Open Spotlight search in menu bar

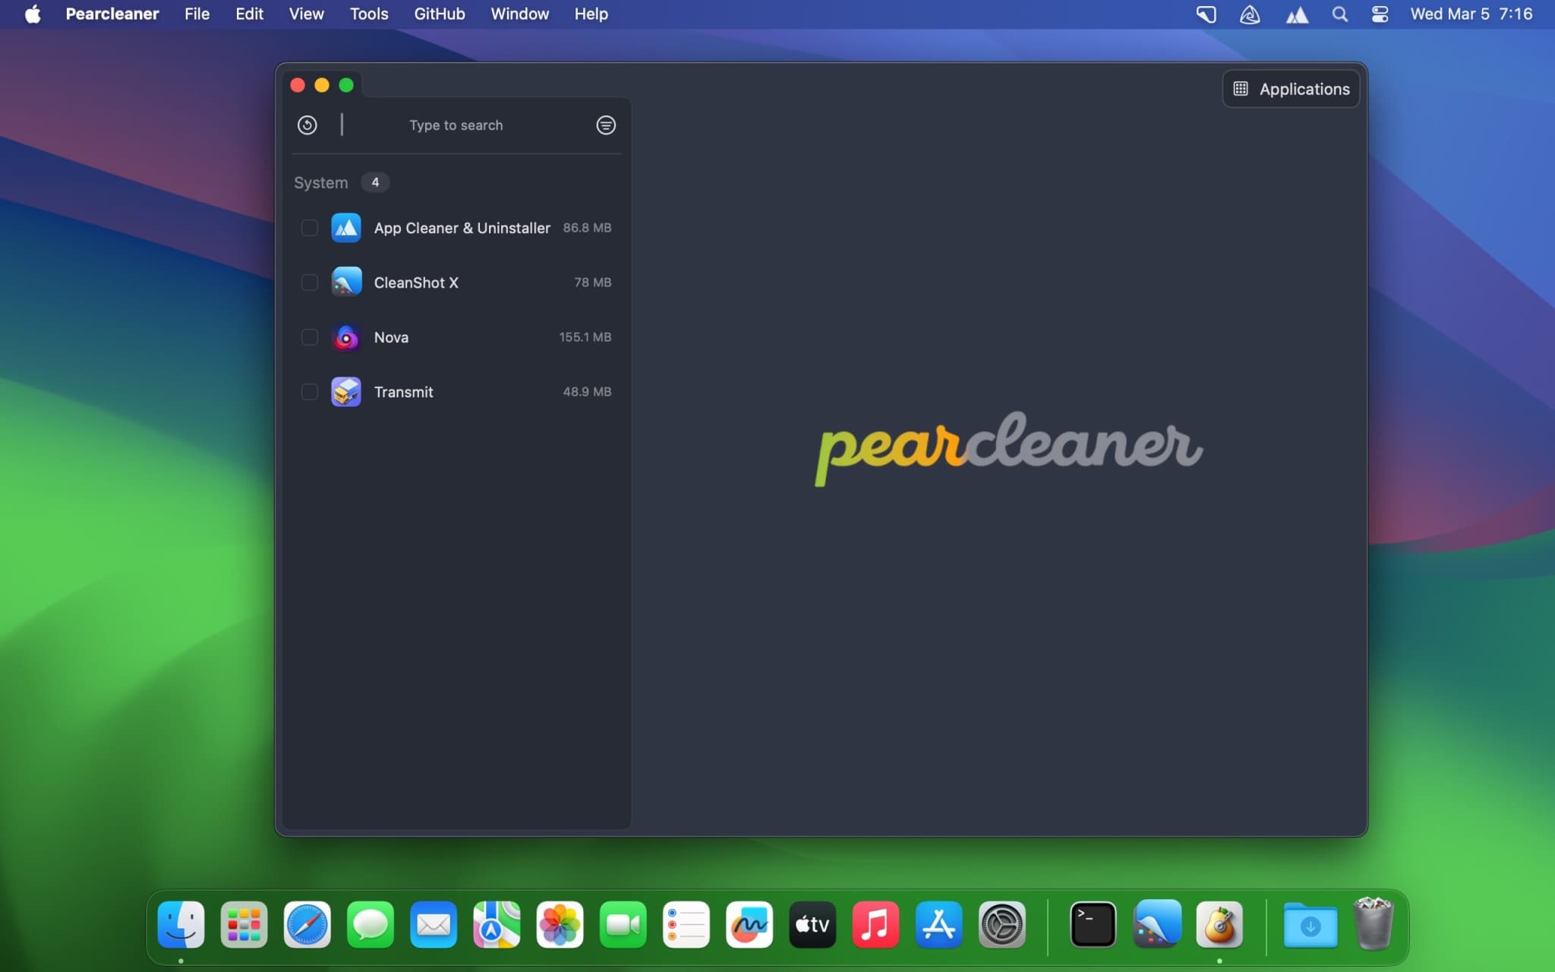(1339, 14)
